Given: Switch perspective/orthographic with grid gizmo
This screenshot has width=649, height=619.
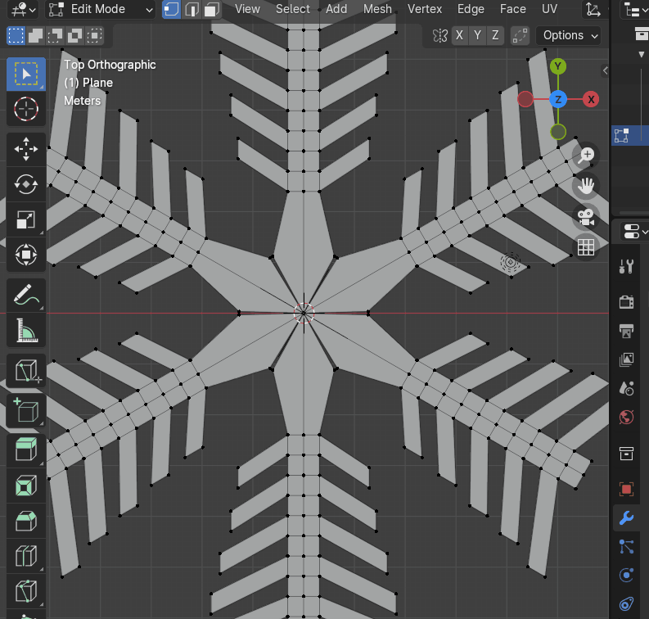Looking at the screenshot, I should [586, 247].
